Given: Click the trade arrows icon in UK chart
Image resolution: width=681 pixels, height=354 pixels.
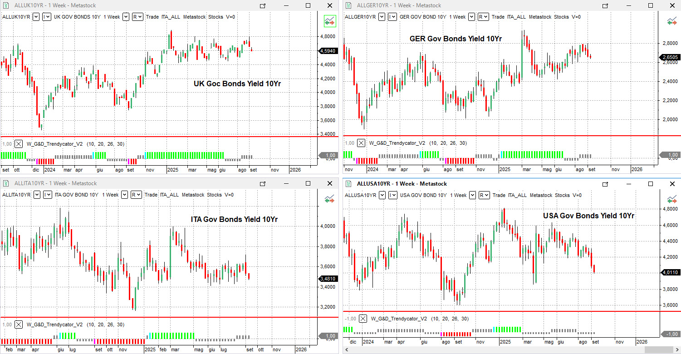Looking at the screenshot, I should click(329, 21).
